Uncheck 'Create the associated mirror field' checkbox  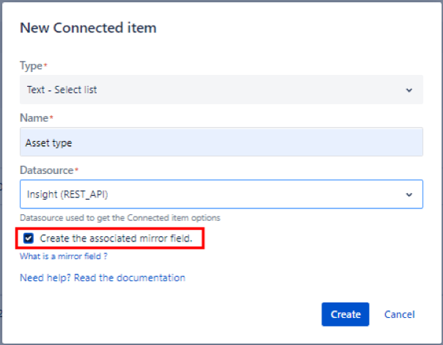[x=29, y=238]
